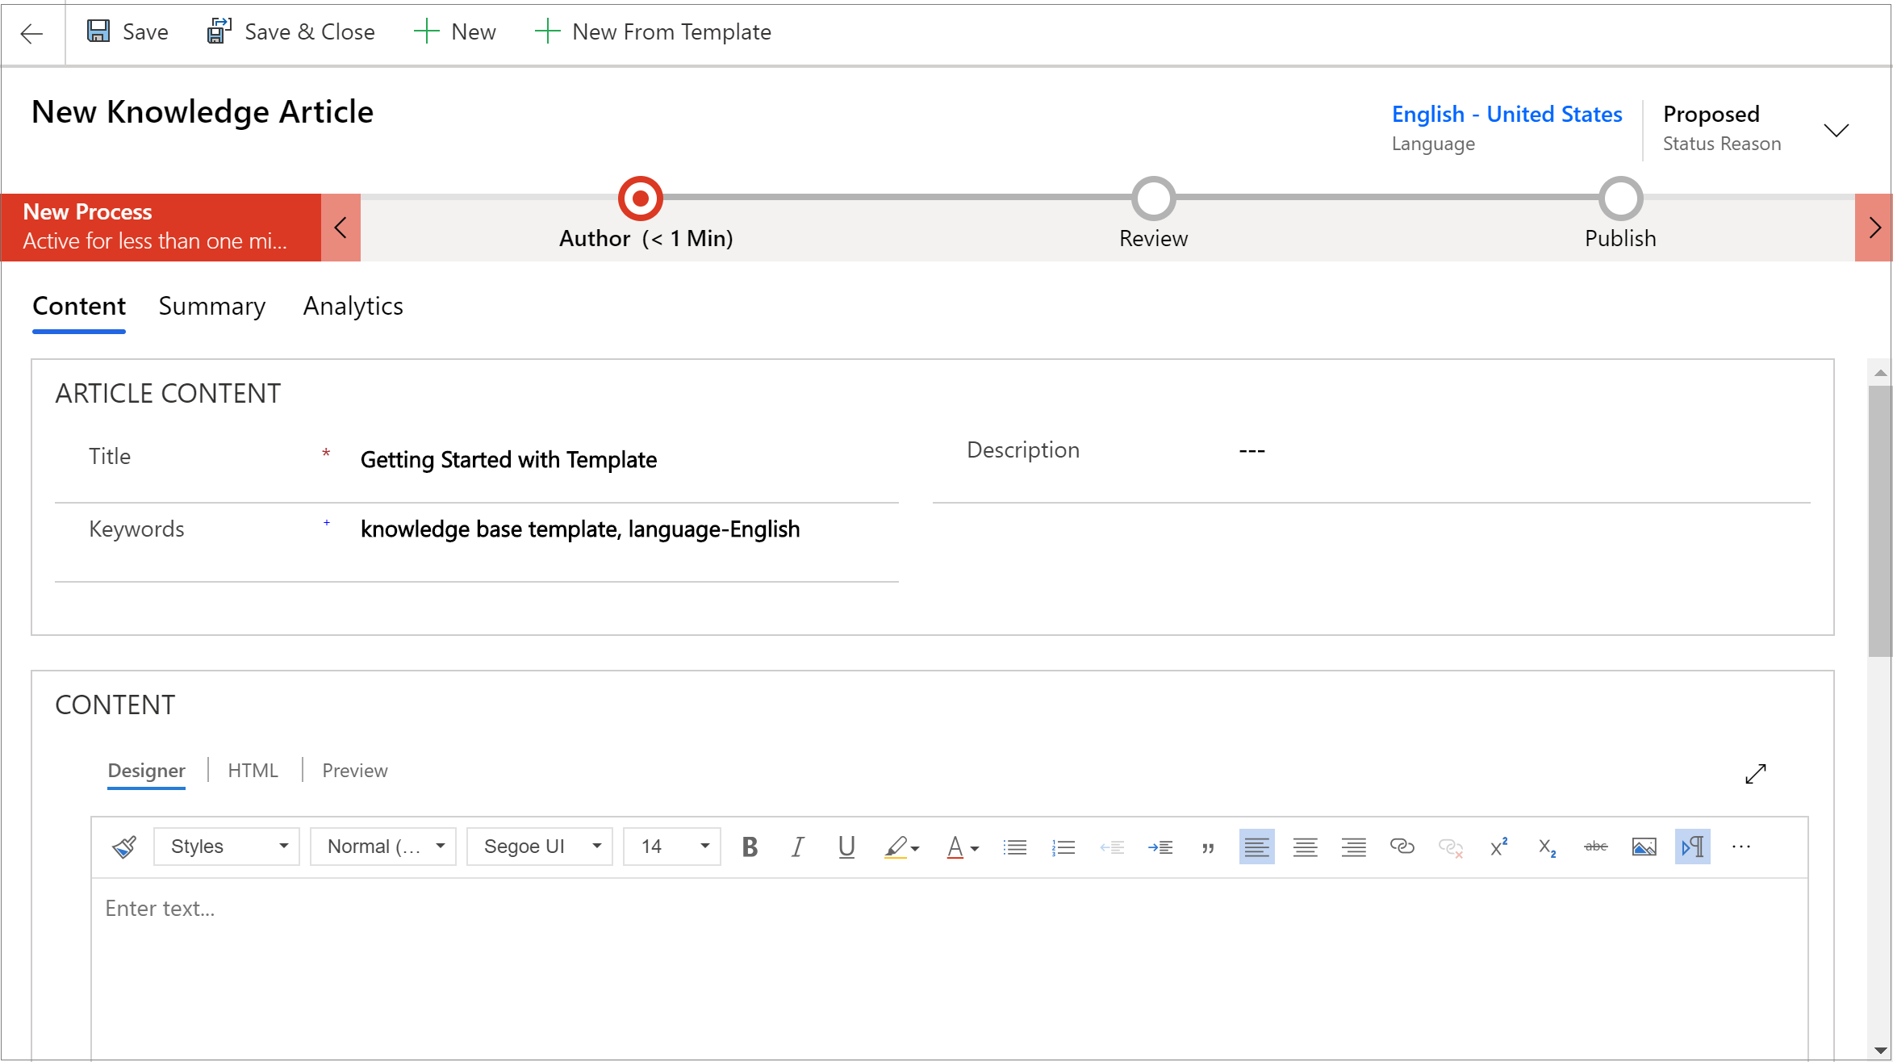The image size is (1893, 1062).
Task: Click Save & Close button
Action: (x=287, y=32)
